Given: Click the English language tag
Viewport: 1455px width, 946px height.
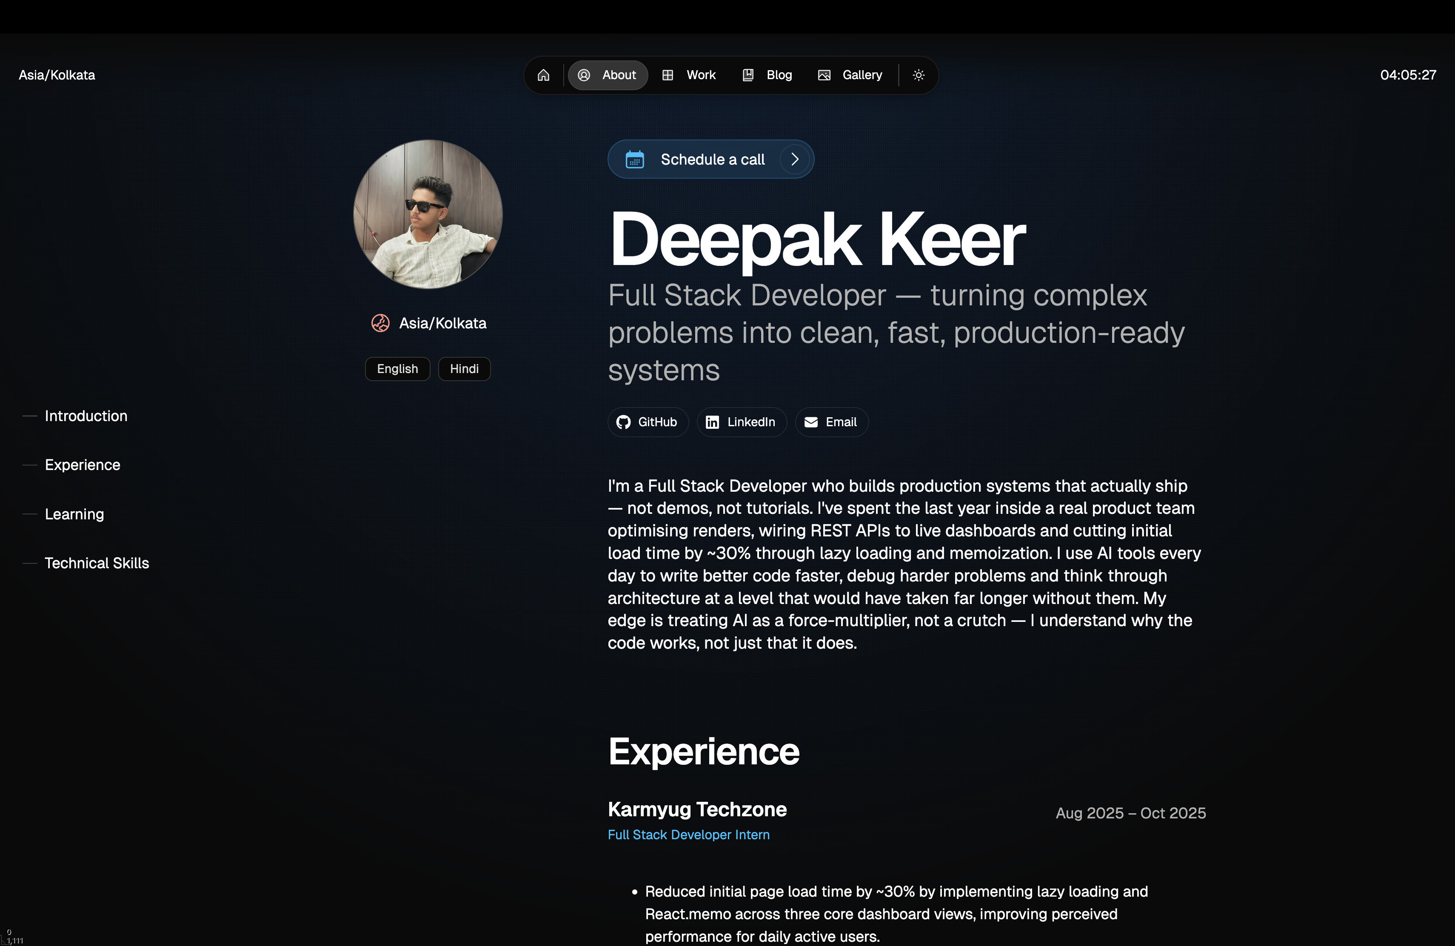Looking at the screenshot, I should [397, 369].
